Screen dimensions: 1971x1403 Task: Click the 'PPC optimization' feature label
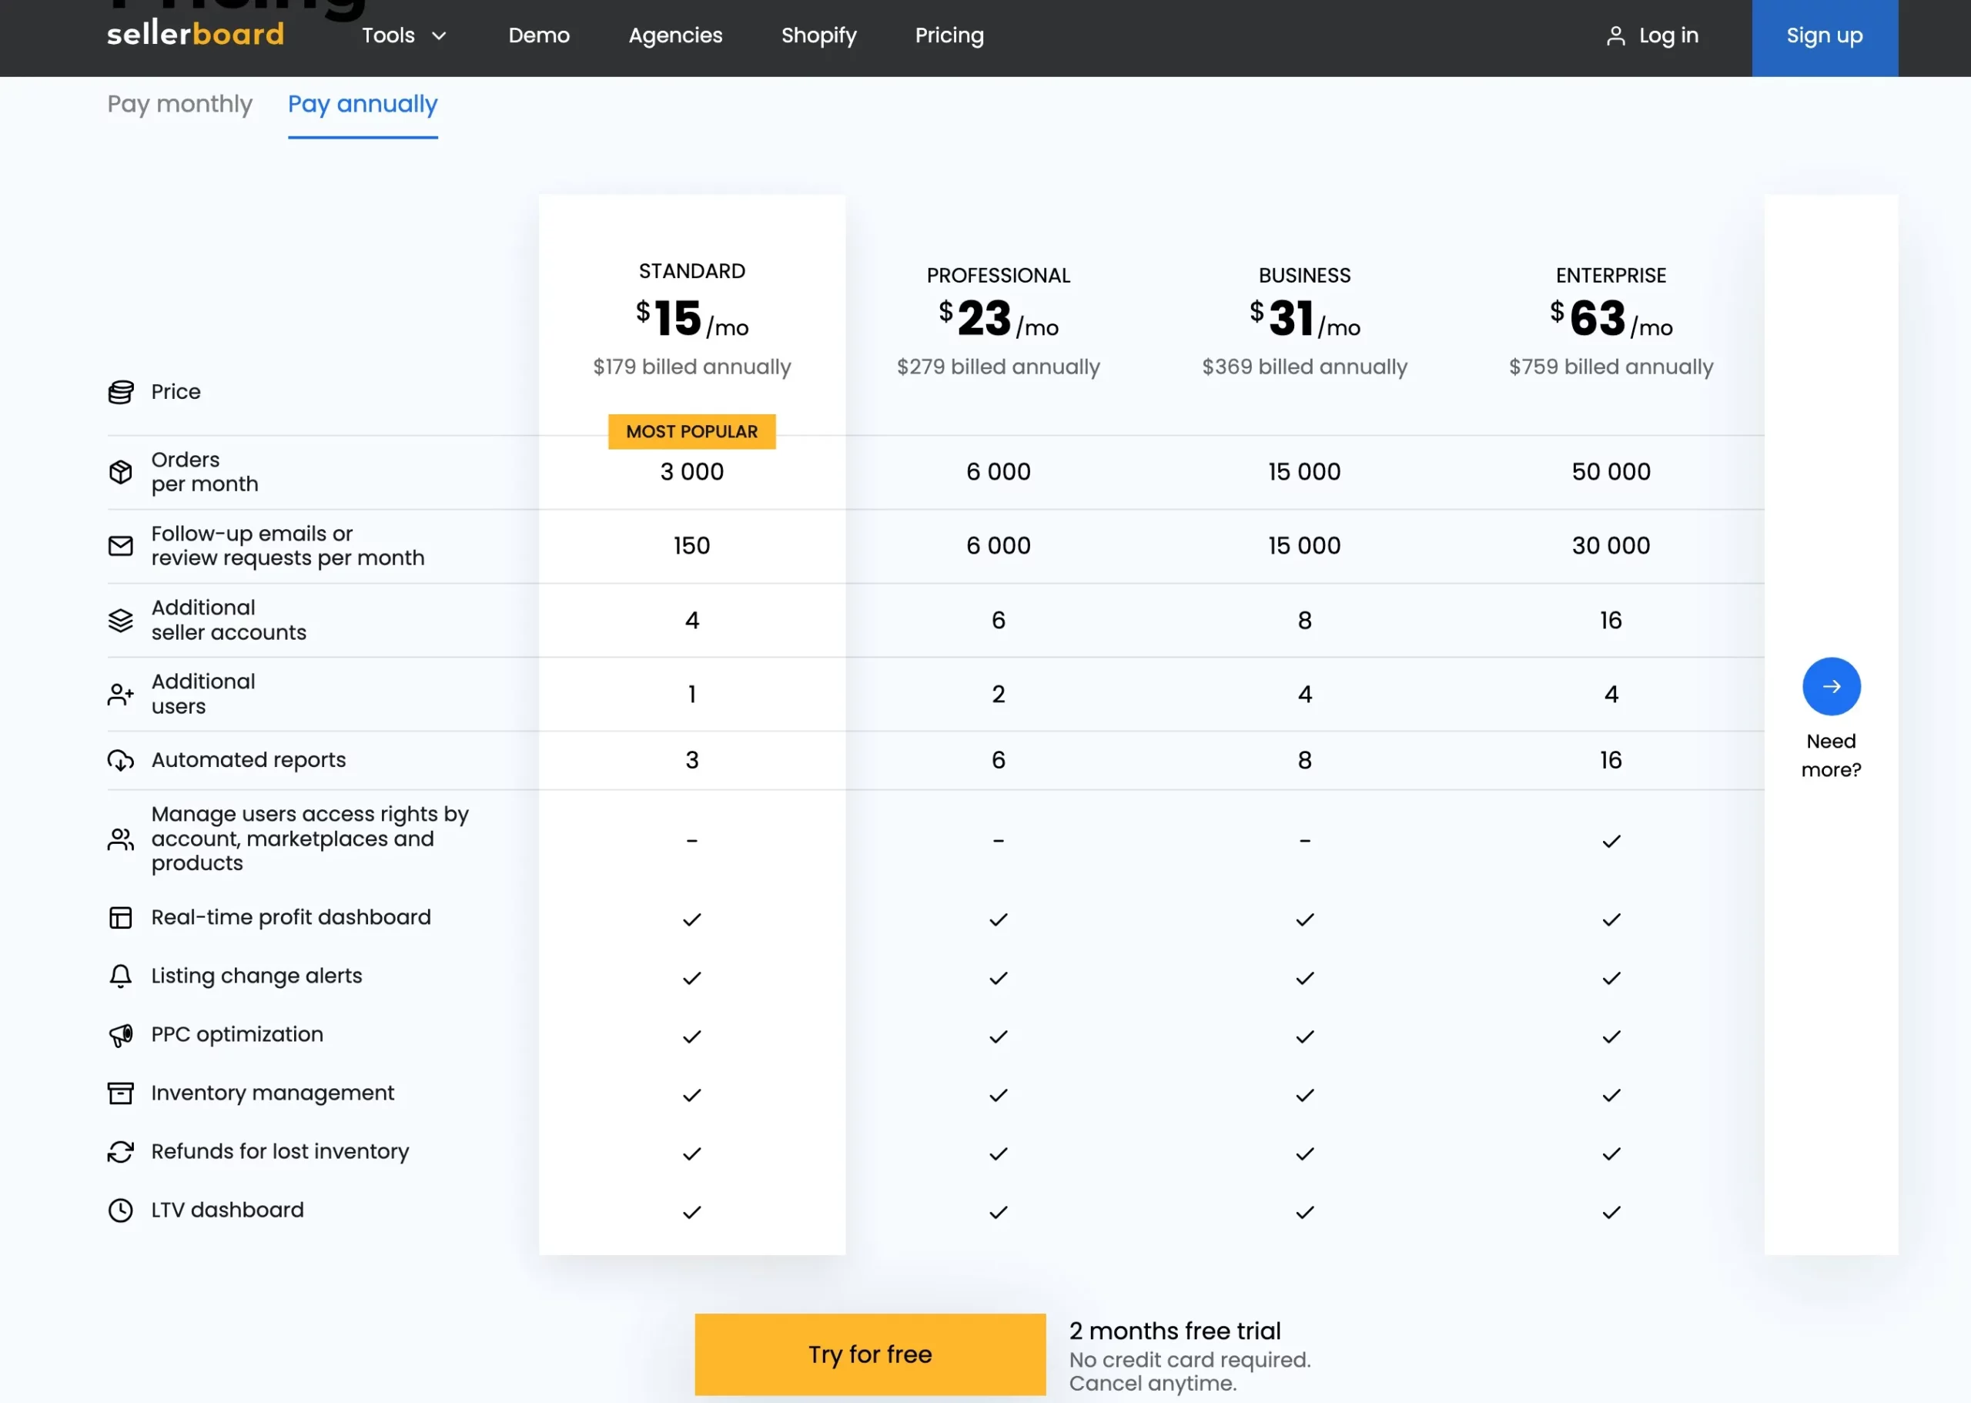click(236, 1035)
